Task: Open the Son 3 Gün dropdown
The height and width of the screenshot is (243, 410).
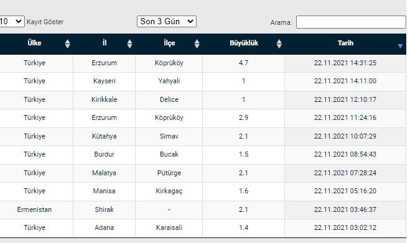Action: pyautogui.click(x=167, y=21)
